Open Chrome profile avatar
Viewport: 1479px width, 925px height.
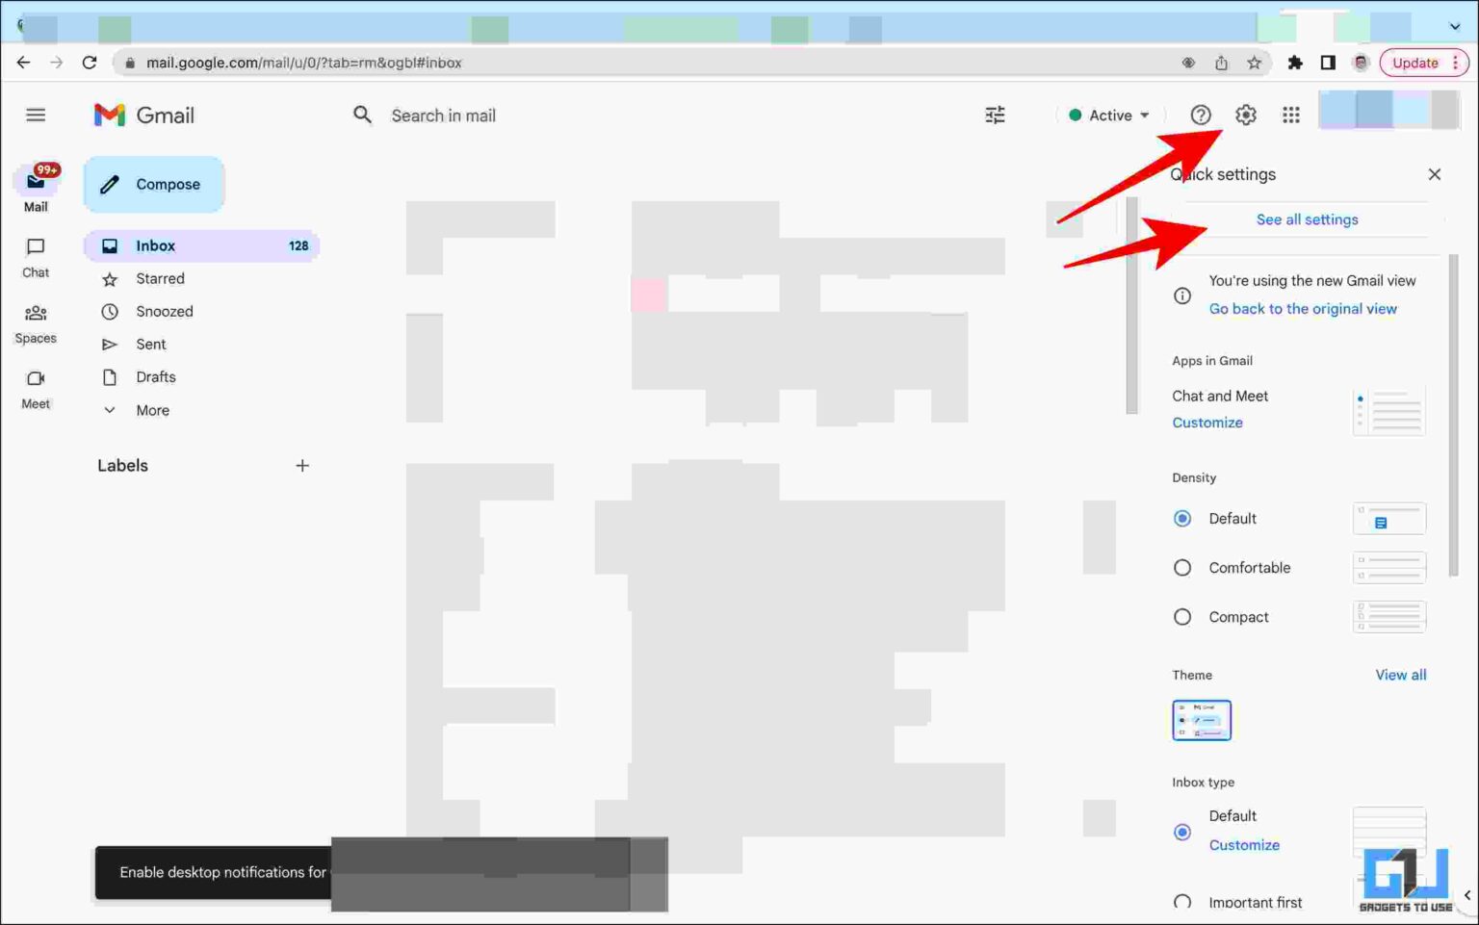[1361, 63]
